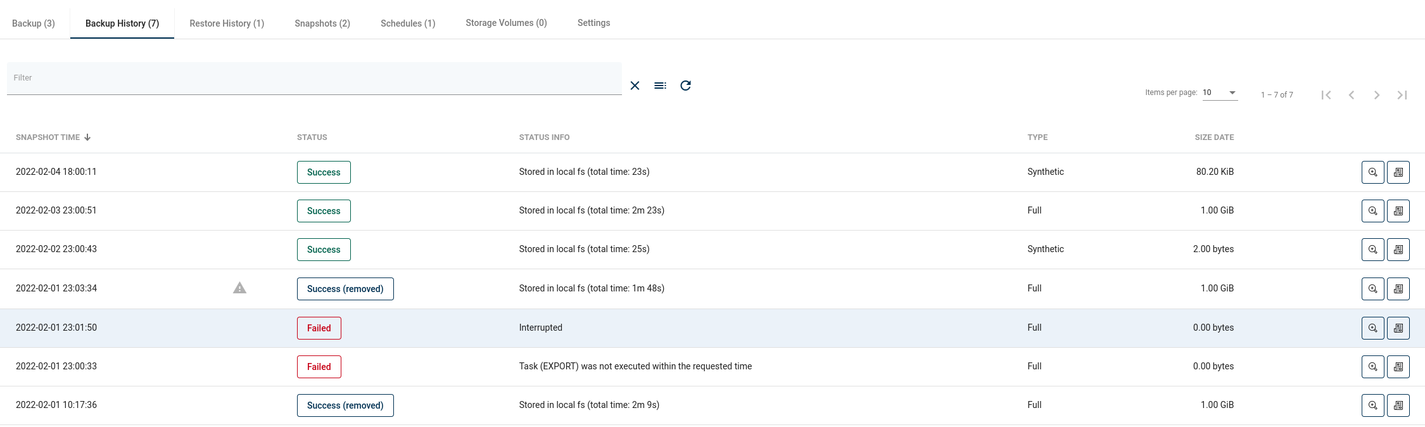Click the Failed status badge for Interrupted backup
1425x427 pixels.
pyautogui.click(x=319, y=328)
